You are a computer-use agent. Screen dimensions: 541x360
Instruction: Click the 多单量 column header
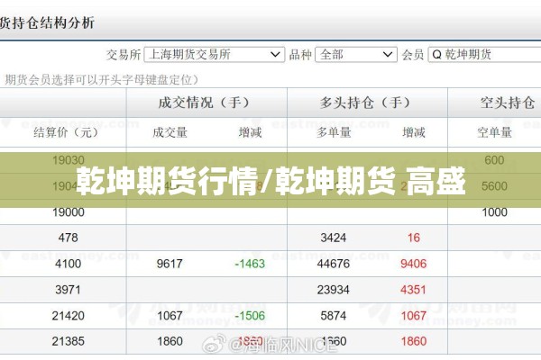pos(334,132)
